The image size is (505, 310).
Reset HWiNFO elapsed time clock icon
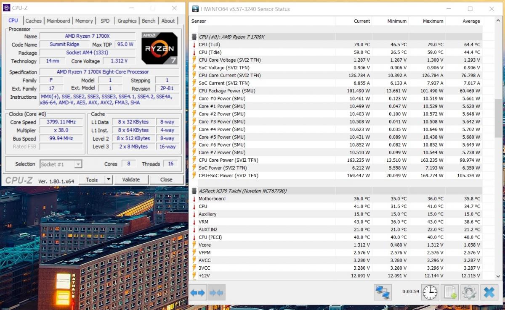[430, 292]
